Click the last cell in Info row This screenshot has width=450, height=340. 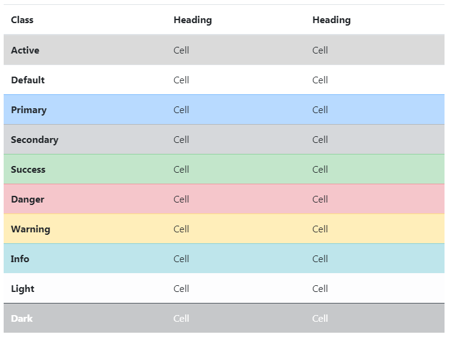320,259
